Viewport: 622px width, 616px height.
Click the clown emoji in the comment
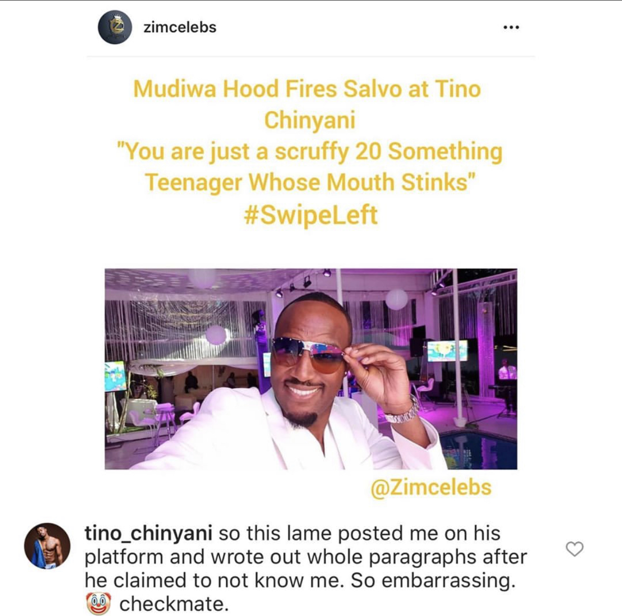(99, 603)
